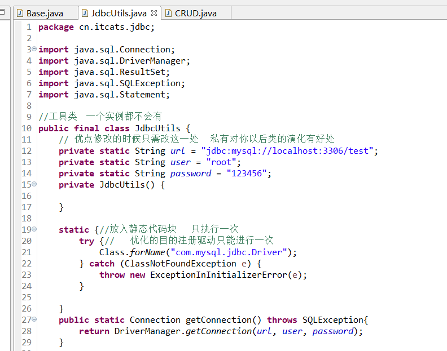Click the comment text on line 11
Image resolution: width=447 pixels, height=351 pixels.
click(197, 139)
